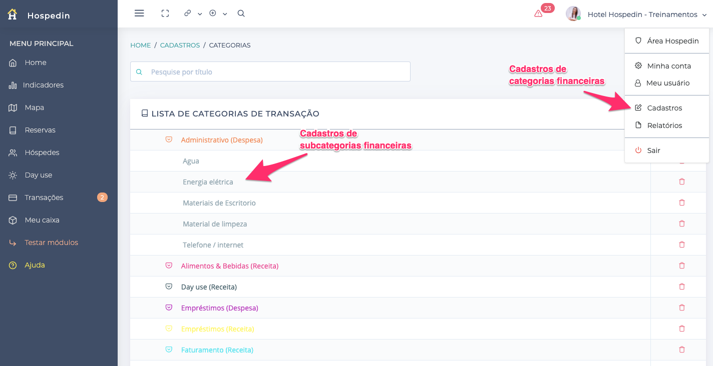Open alerts with 23 notifications badge

click(539, 13)
